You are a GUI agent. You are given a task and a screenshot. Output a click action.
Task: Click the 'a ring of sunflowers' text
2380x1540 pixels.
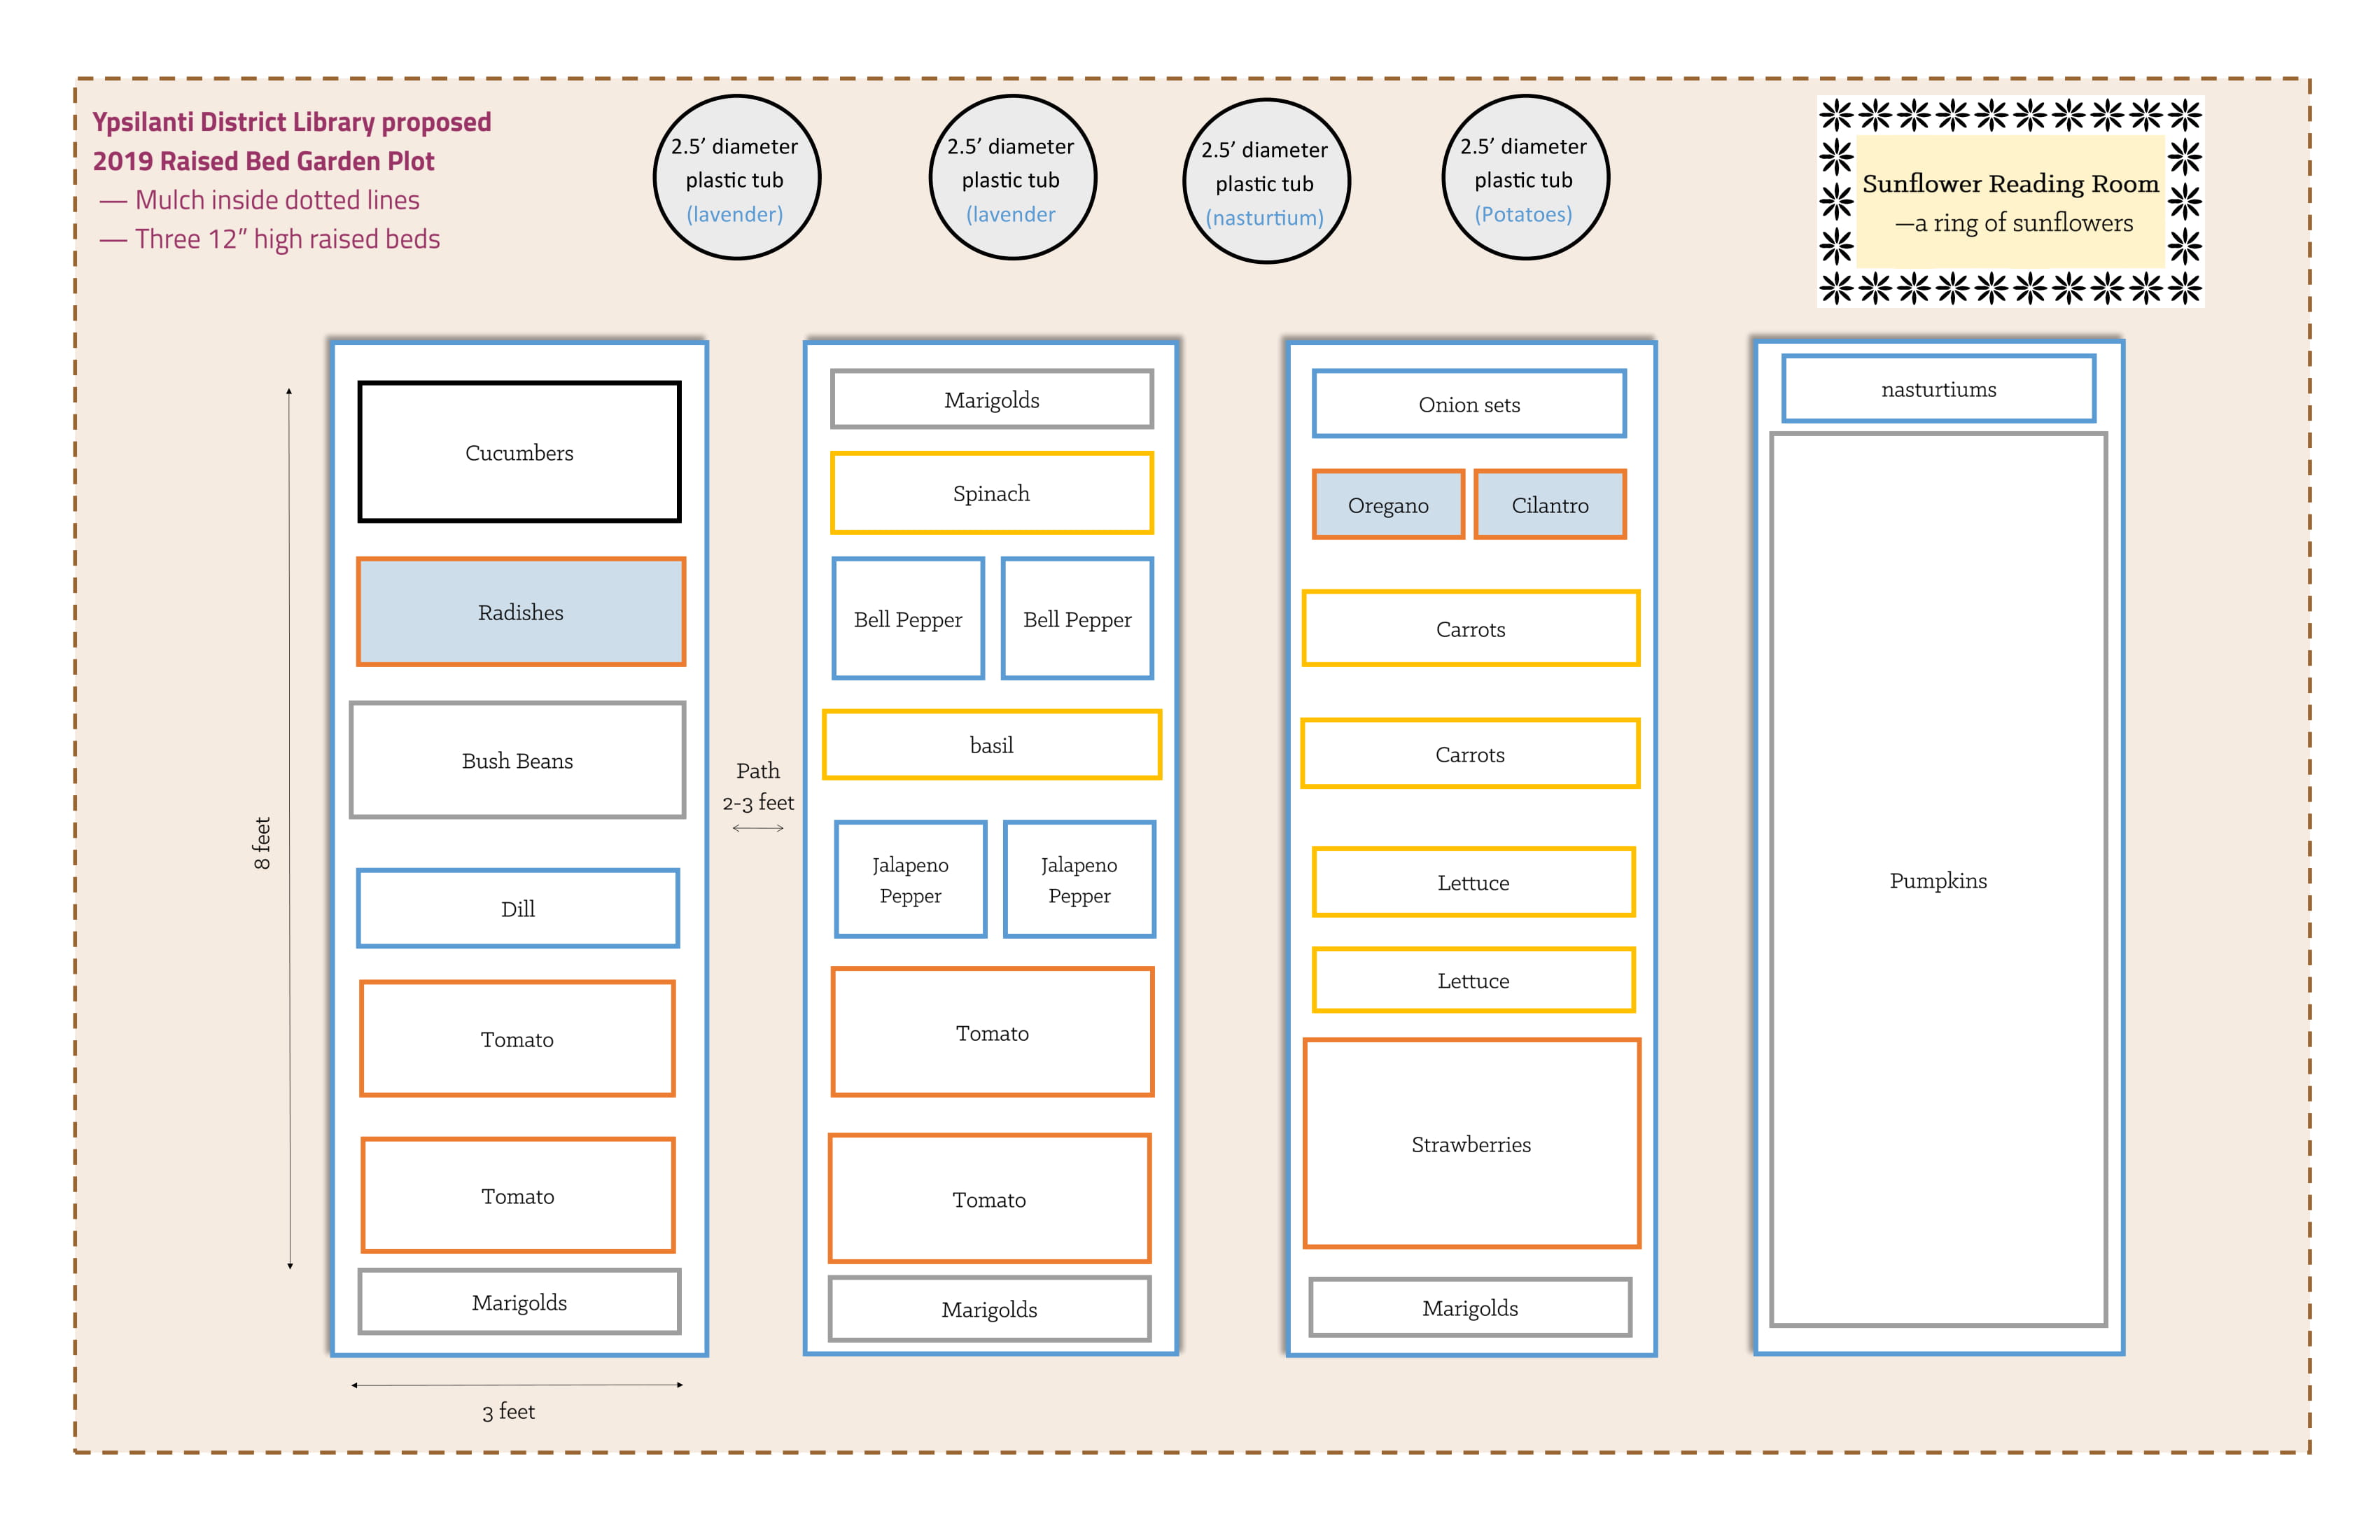coord(2013,223)
